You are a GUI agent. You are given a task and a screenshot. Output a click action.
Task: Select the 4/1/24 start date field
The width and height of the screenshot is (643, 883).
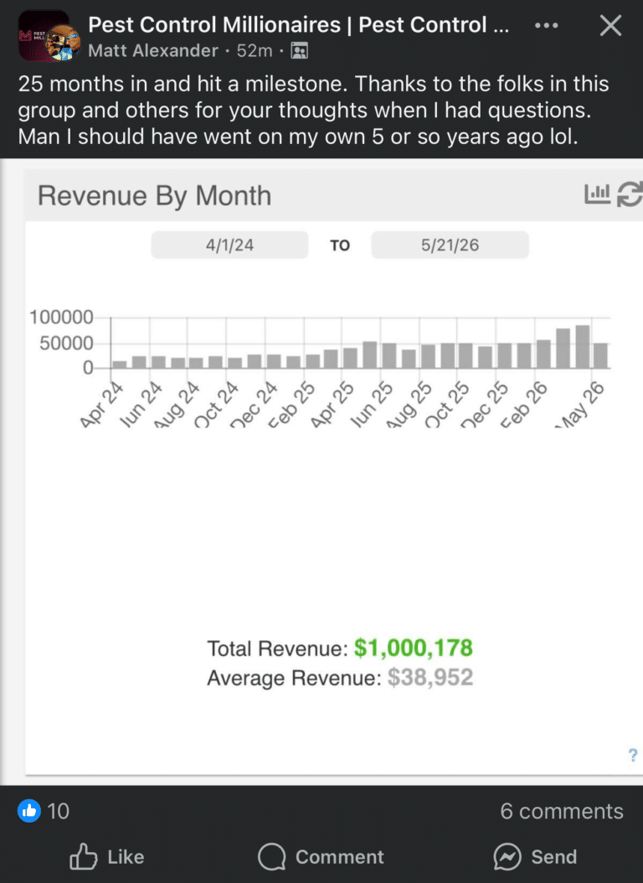[229, 245]
